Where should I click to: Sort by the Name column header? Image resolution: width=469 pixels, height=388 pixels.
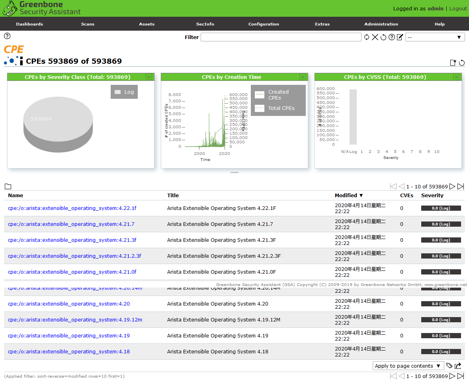coord(16,195)
